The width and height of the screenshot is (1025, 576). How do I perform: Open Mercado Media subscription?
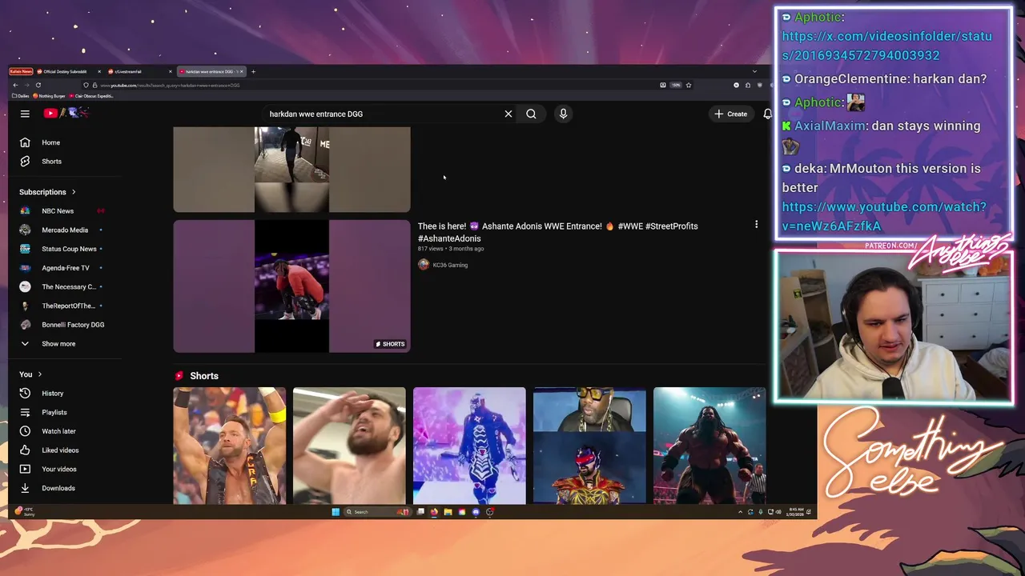click(x=63, y=230)
